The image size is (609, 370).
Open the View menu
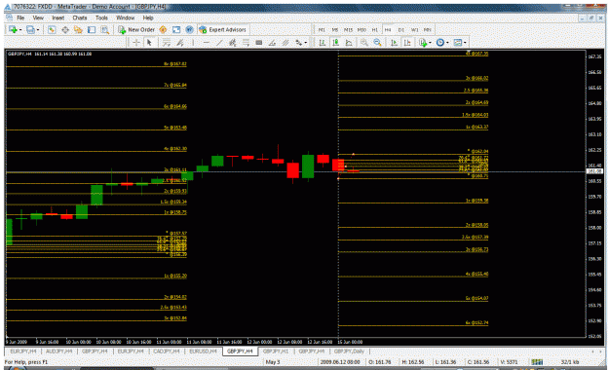[x=38, y=18]
